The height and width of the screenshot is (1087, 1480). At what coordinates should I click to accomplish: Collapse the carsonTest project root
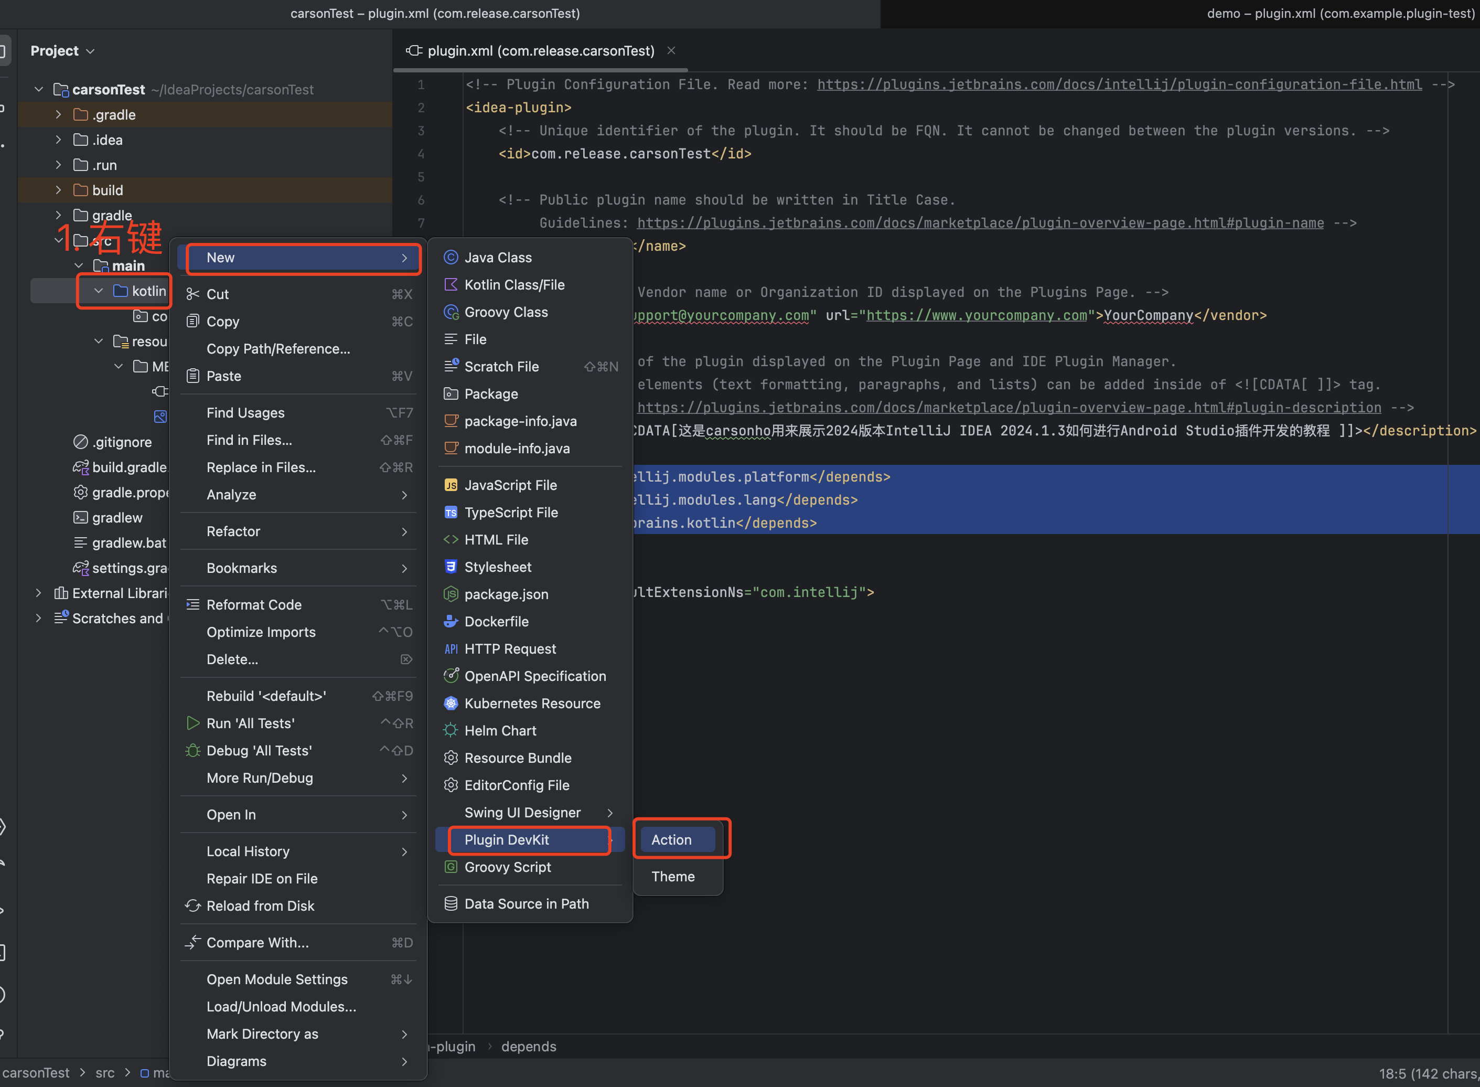(39, 90)
